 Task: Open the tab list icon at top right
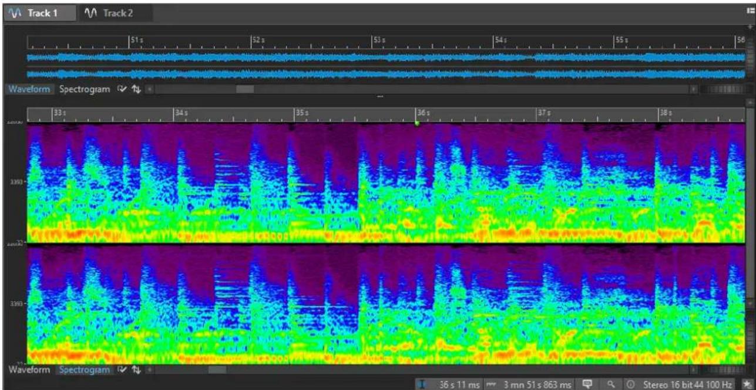[x=750, y=11]
